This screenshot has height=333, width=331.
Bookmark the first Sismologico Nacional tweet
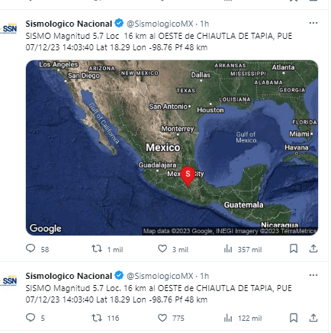pyautogui.click(x=294, y=248)
